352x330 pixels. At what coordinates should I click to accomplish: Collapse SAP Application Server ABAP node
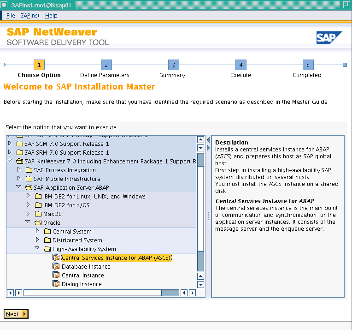tap(18, 187)
